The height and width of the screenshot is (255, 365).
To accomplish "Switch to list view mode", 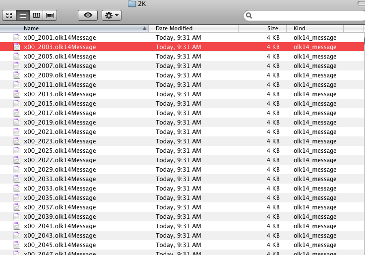I will (x=23, y=15).
